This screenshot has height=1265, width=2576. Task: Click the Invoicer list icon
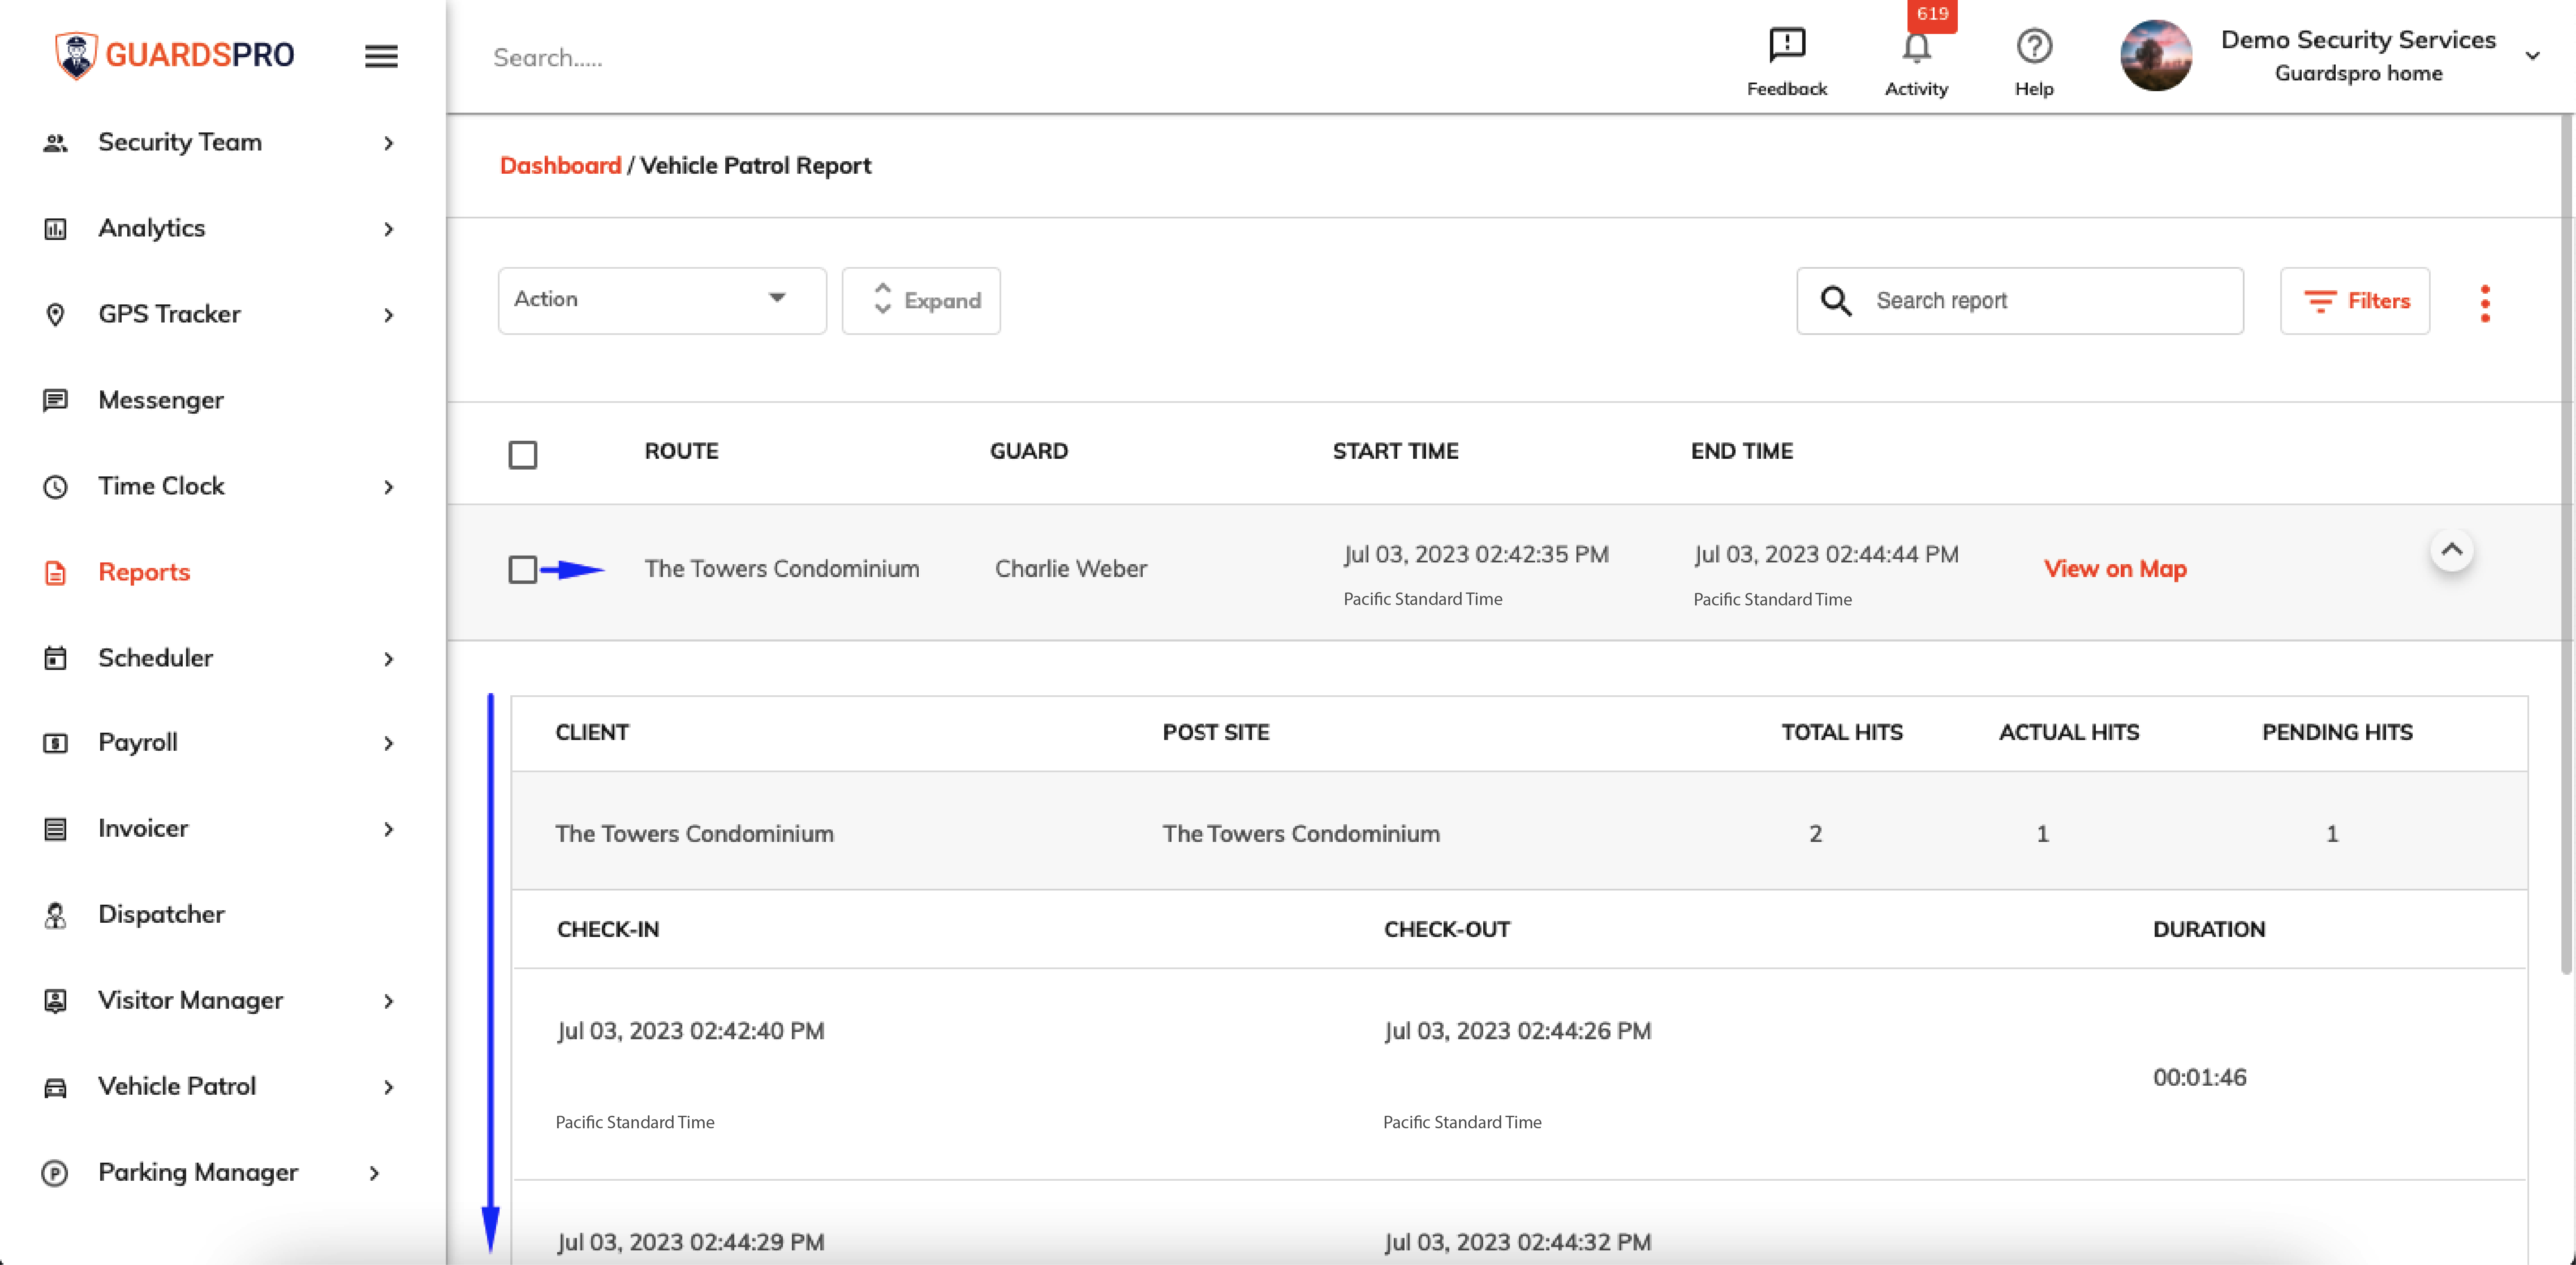56,829
